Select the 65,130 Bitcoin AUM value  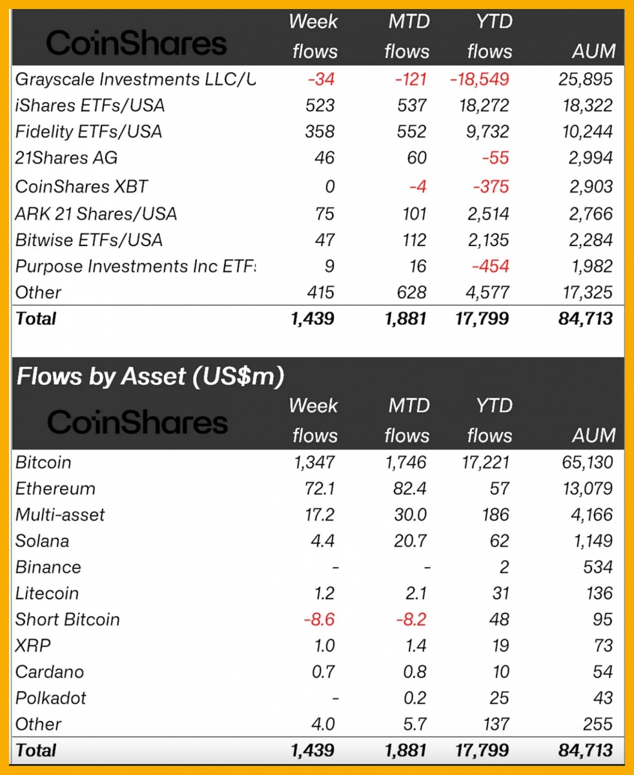click(x=586, y=462)
